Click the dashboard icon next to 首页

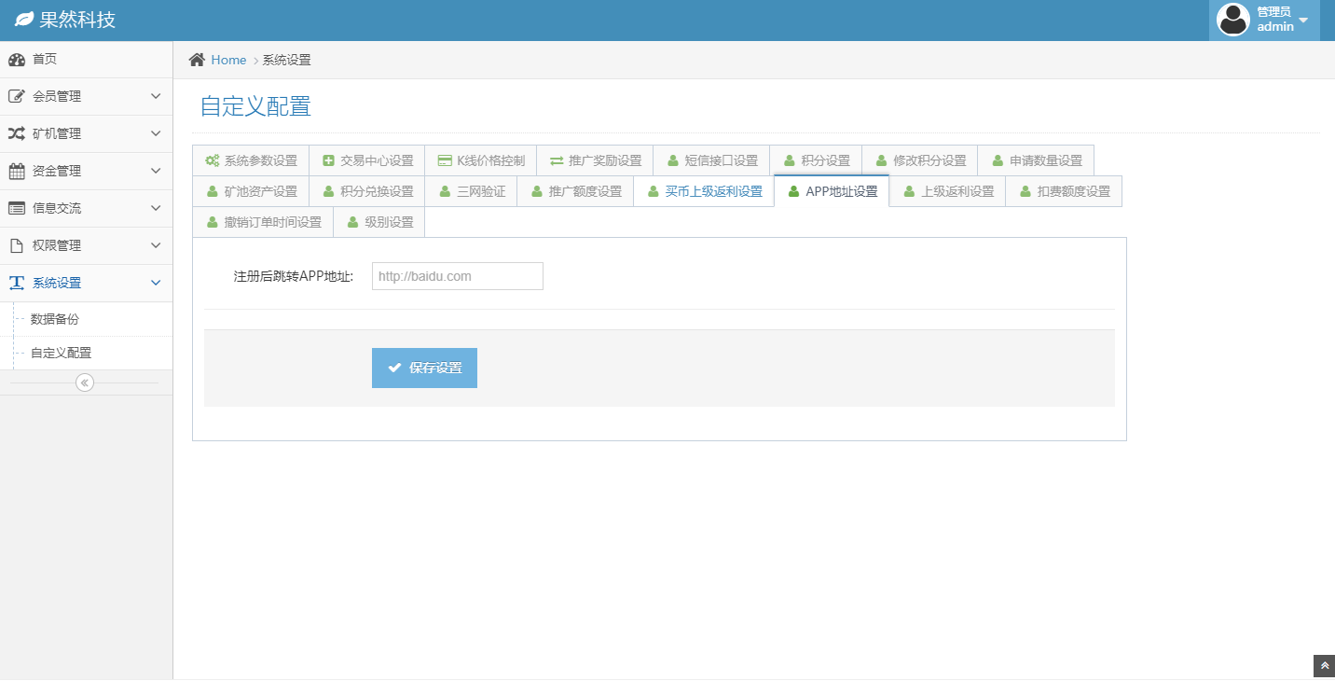click(x=17, y=60)
